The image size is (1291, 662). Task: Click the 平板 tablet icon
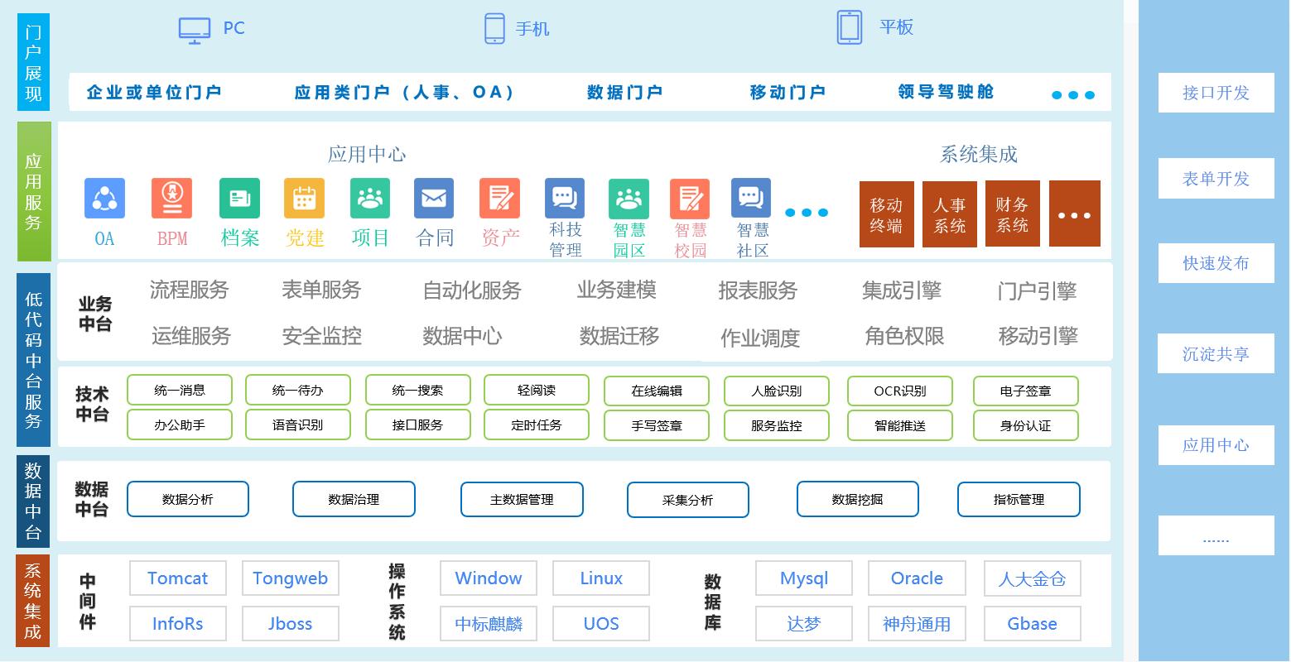pos(850,27)
